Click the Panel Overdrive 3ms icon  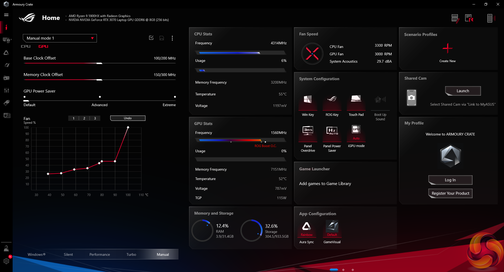pyautogui.click(x=308, y=130)
